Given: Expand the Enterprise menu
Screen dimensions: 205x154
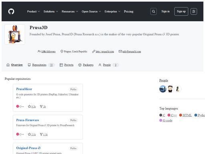Looking at the screenshot, I should click(x=113, y=12).
